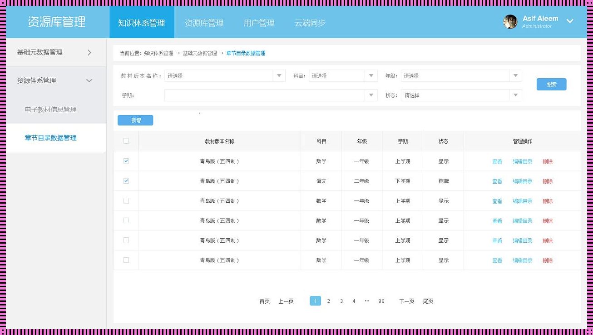Uncheck the checkbox of the 语文 row
Screen dimensions: 593x335
click(x=126, y=180)
